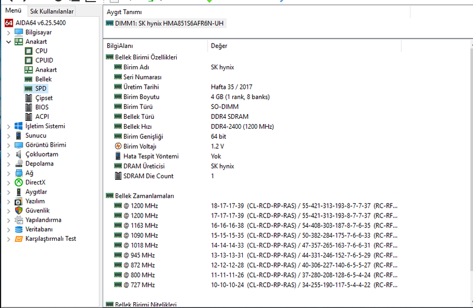Image resolution: width=473 pixels, height=308 pixels.
Task: Click the DirectX Xbox icon
Action: coord(19,182)
